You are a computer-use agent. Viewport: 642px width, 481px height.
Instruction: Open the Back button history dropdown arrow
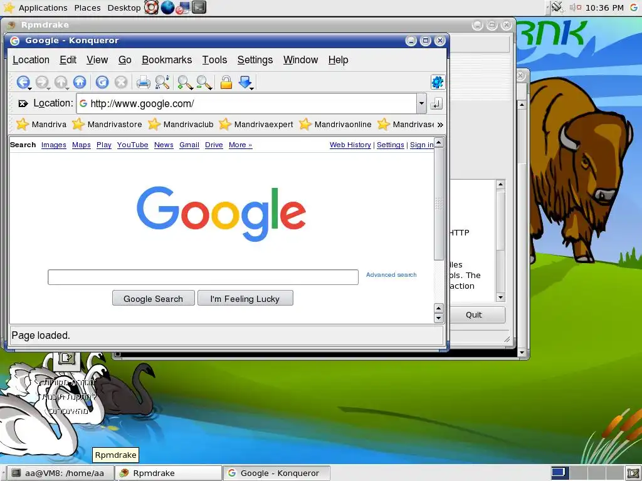pyautogui.click(x=30, y=88)
